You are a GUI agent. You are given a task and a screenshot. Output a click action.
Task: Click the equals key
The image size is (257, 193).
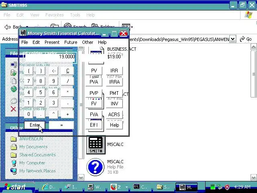pos(61,125)
